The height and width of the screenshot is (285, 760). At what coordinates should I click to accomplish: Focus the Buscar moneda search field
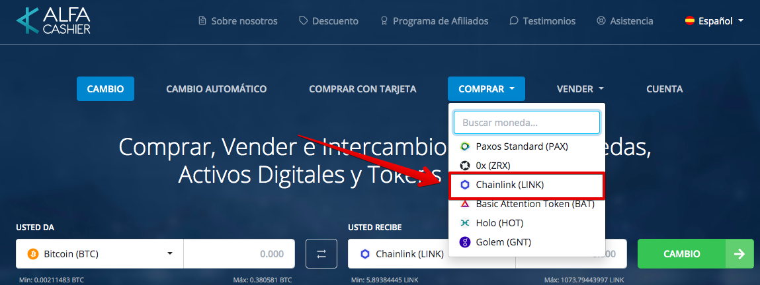click(x=527, y=123)
